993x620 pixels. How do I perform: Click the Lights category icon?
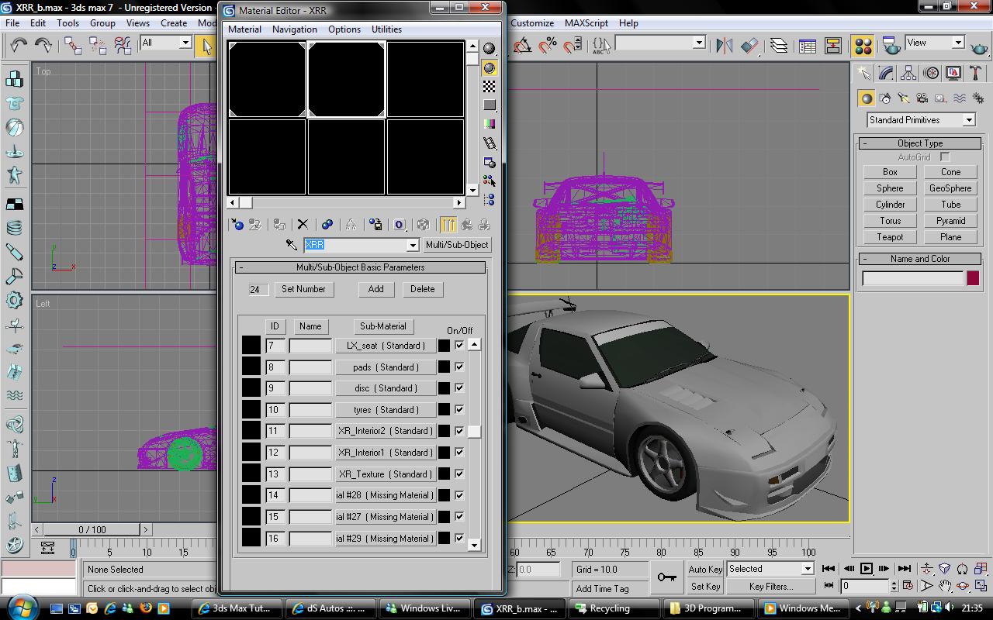pos(903,98)
